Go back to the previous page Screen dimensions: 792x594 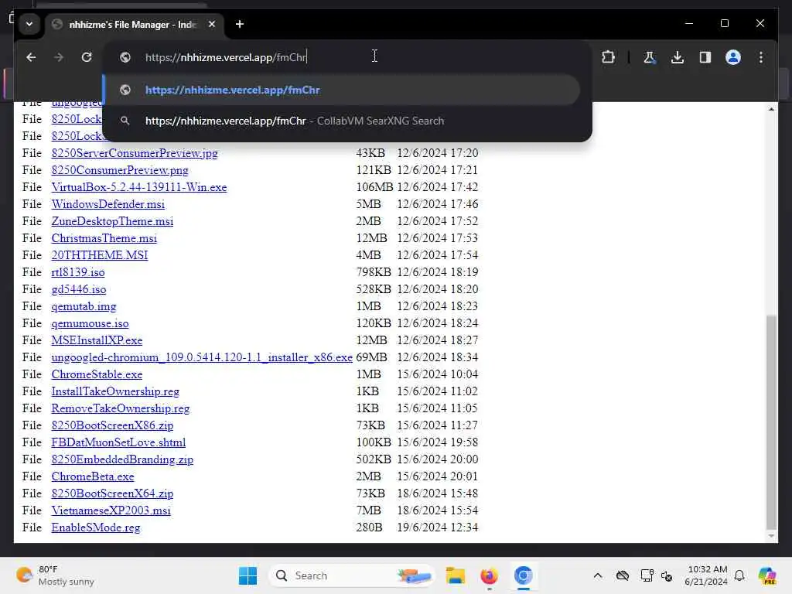(31, 57)
